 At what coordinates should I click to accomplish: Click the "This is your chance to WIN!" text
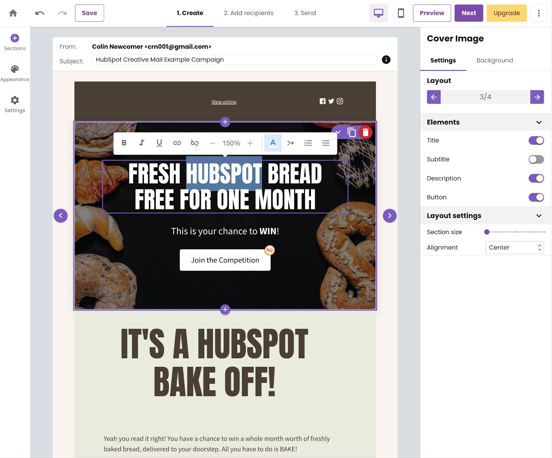(x=225, y=231)
